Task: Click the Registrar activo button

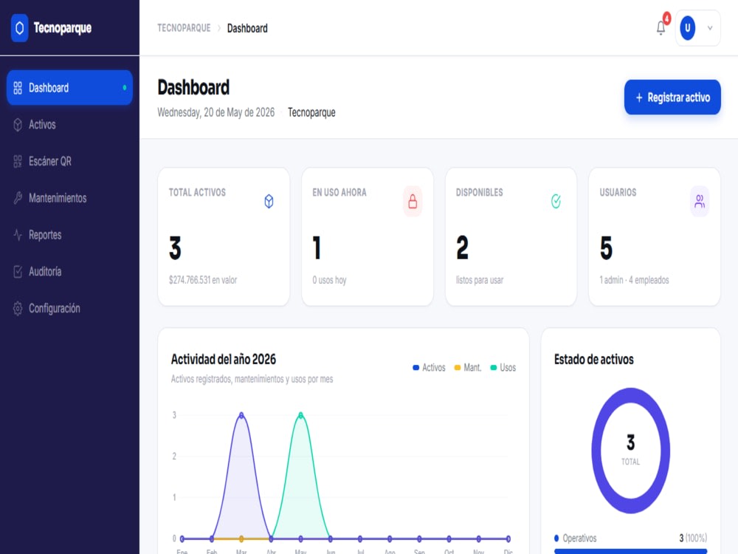Action: click(672, 97)
